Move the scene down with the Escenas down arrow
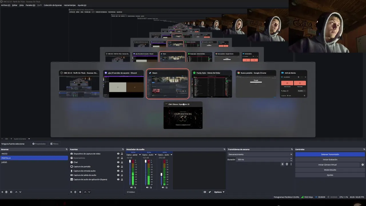 (x=20, y=192)
